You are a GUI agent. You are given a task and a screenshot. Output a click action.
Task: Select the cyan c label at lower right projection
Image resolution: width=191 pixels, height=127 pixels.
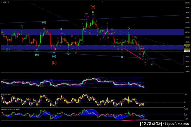pyautogui.click(x=152, y=64)
